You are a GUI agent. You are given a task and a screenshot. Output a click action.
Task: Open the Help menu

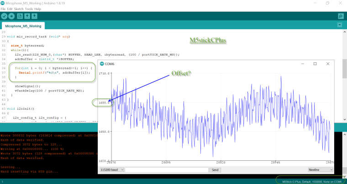click(x=37, y=9)
